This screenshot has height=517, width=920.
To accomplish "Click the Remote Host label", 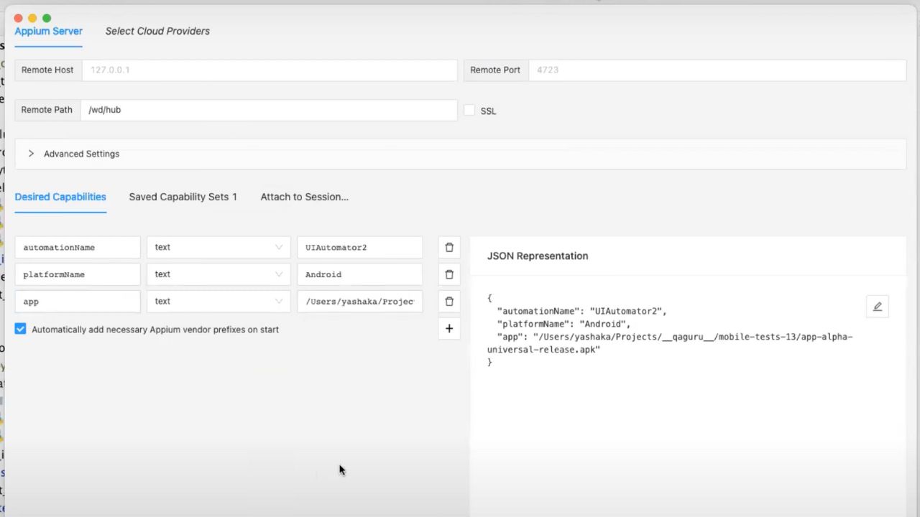I will 47,70.
